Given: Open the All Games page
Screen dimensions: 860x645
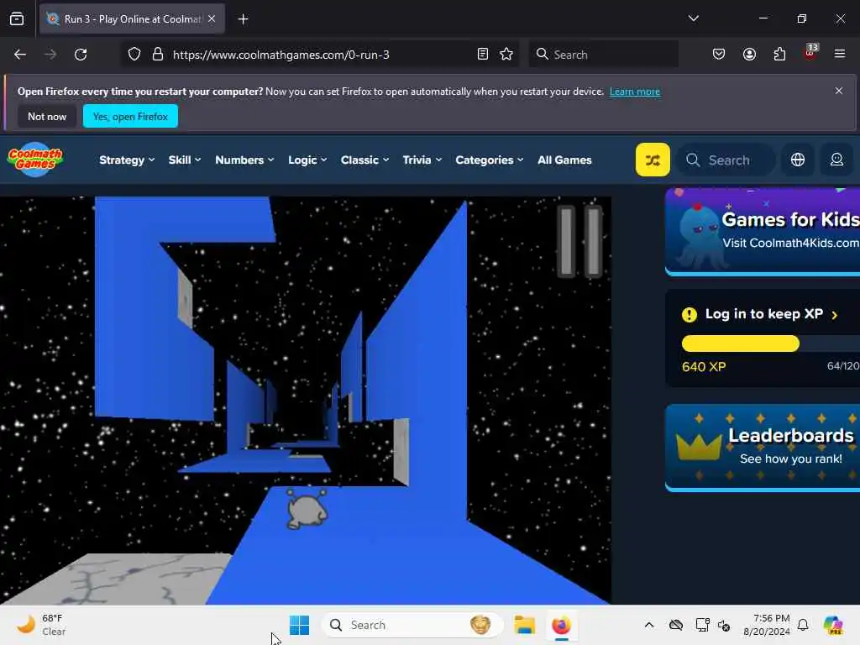Looking at the screenshot, I should tap(564, 160).
